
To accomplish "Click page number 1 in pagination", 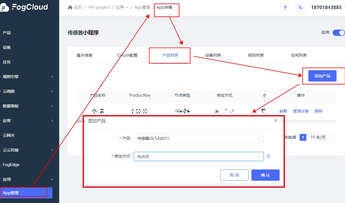I will click(303, 137).
